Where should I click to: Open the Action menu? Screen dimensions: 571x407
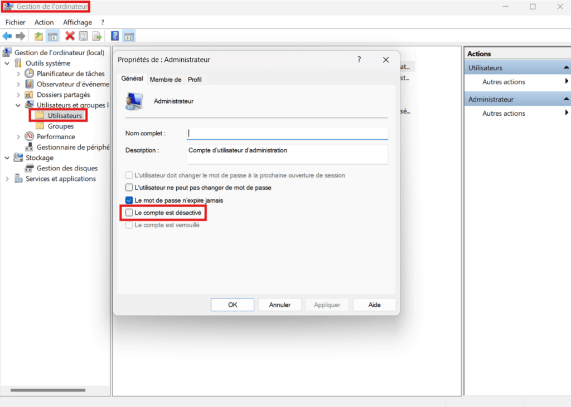point(43,22)
